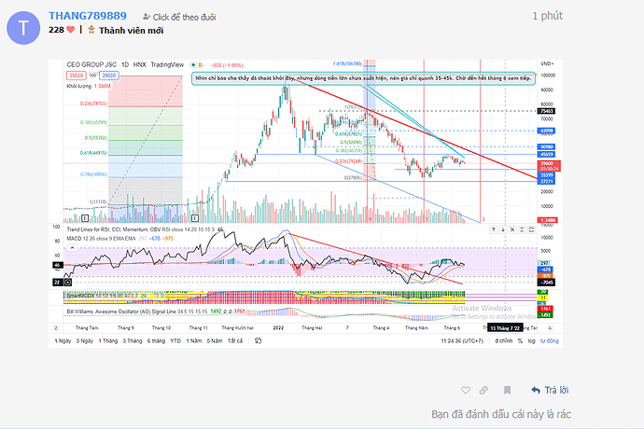644x429 pixels.
Task: Click the '1 phút' post timestamp
Action: tap(547, 17)
